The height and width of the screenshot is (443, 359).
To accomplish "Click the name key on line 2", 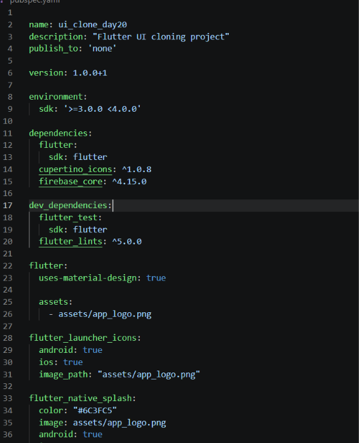I will [39, 25].
